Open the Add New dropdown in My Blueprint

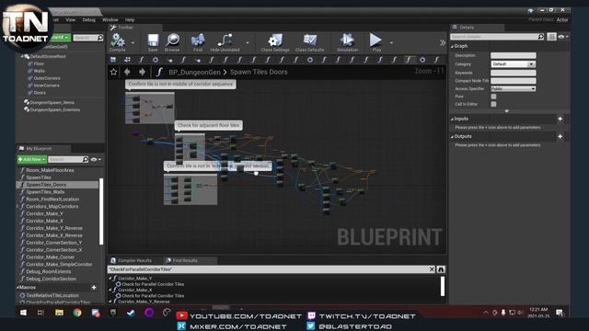click(x=32, y=159)
